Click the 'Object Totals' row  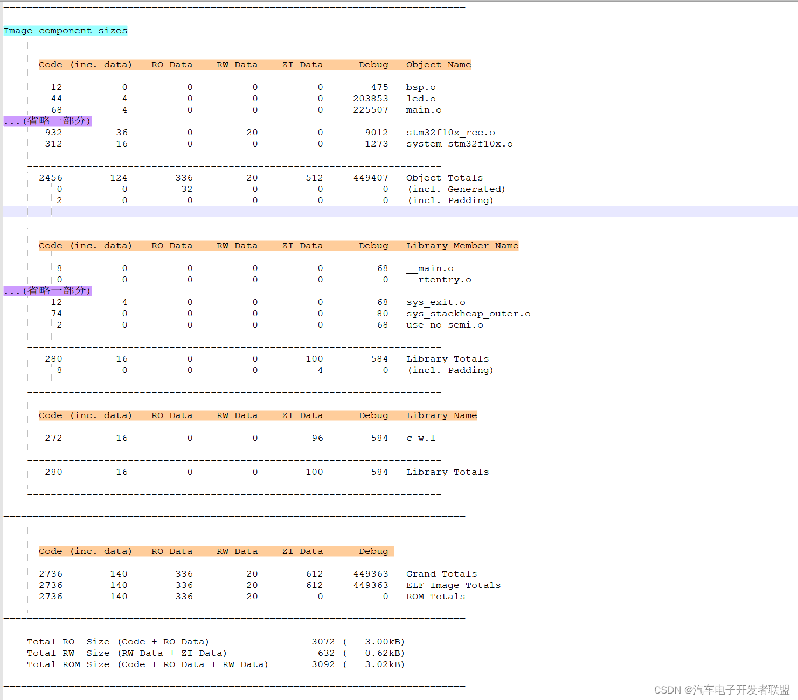pos(444,177)
